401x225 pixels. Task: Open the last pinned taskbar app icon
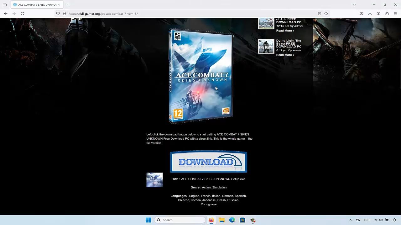point(253,220)
